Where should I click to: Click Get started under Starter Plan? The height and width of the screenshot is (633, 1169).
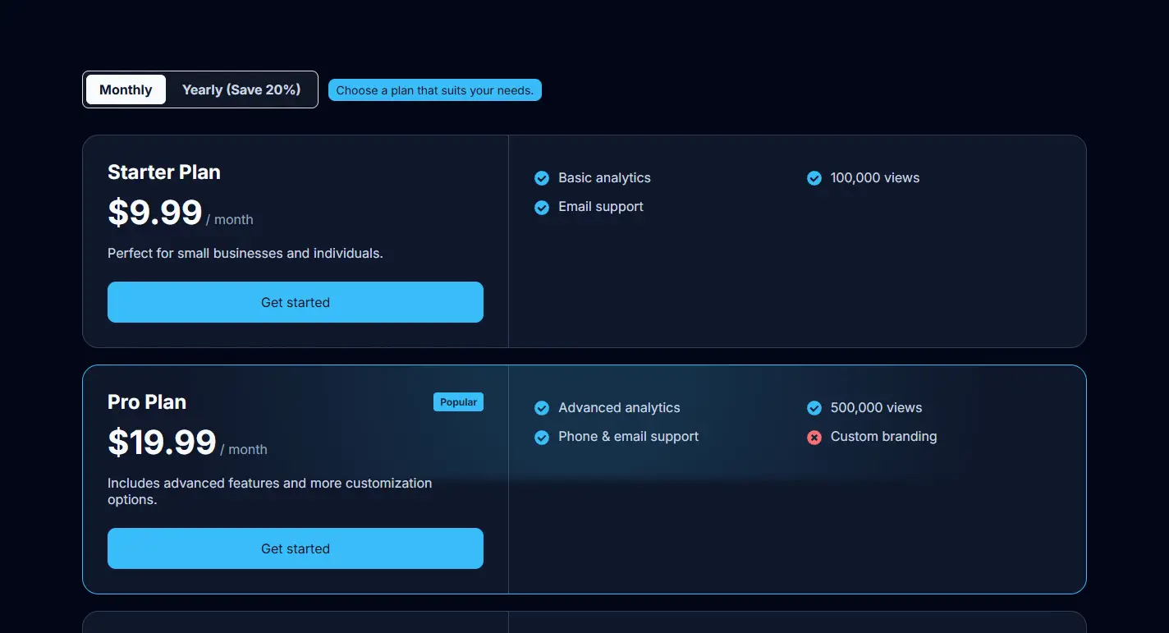296,302
